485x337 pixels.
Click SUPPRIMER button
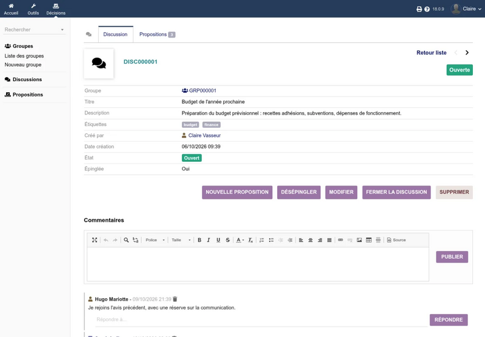pos(454,192)
